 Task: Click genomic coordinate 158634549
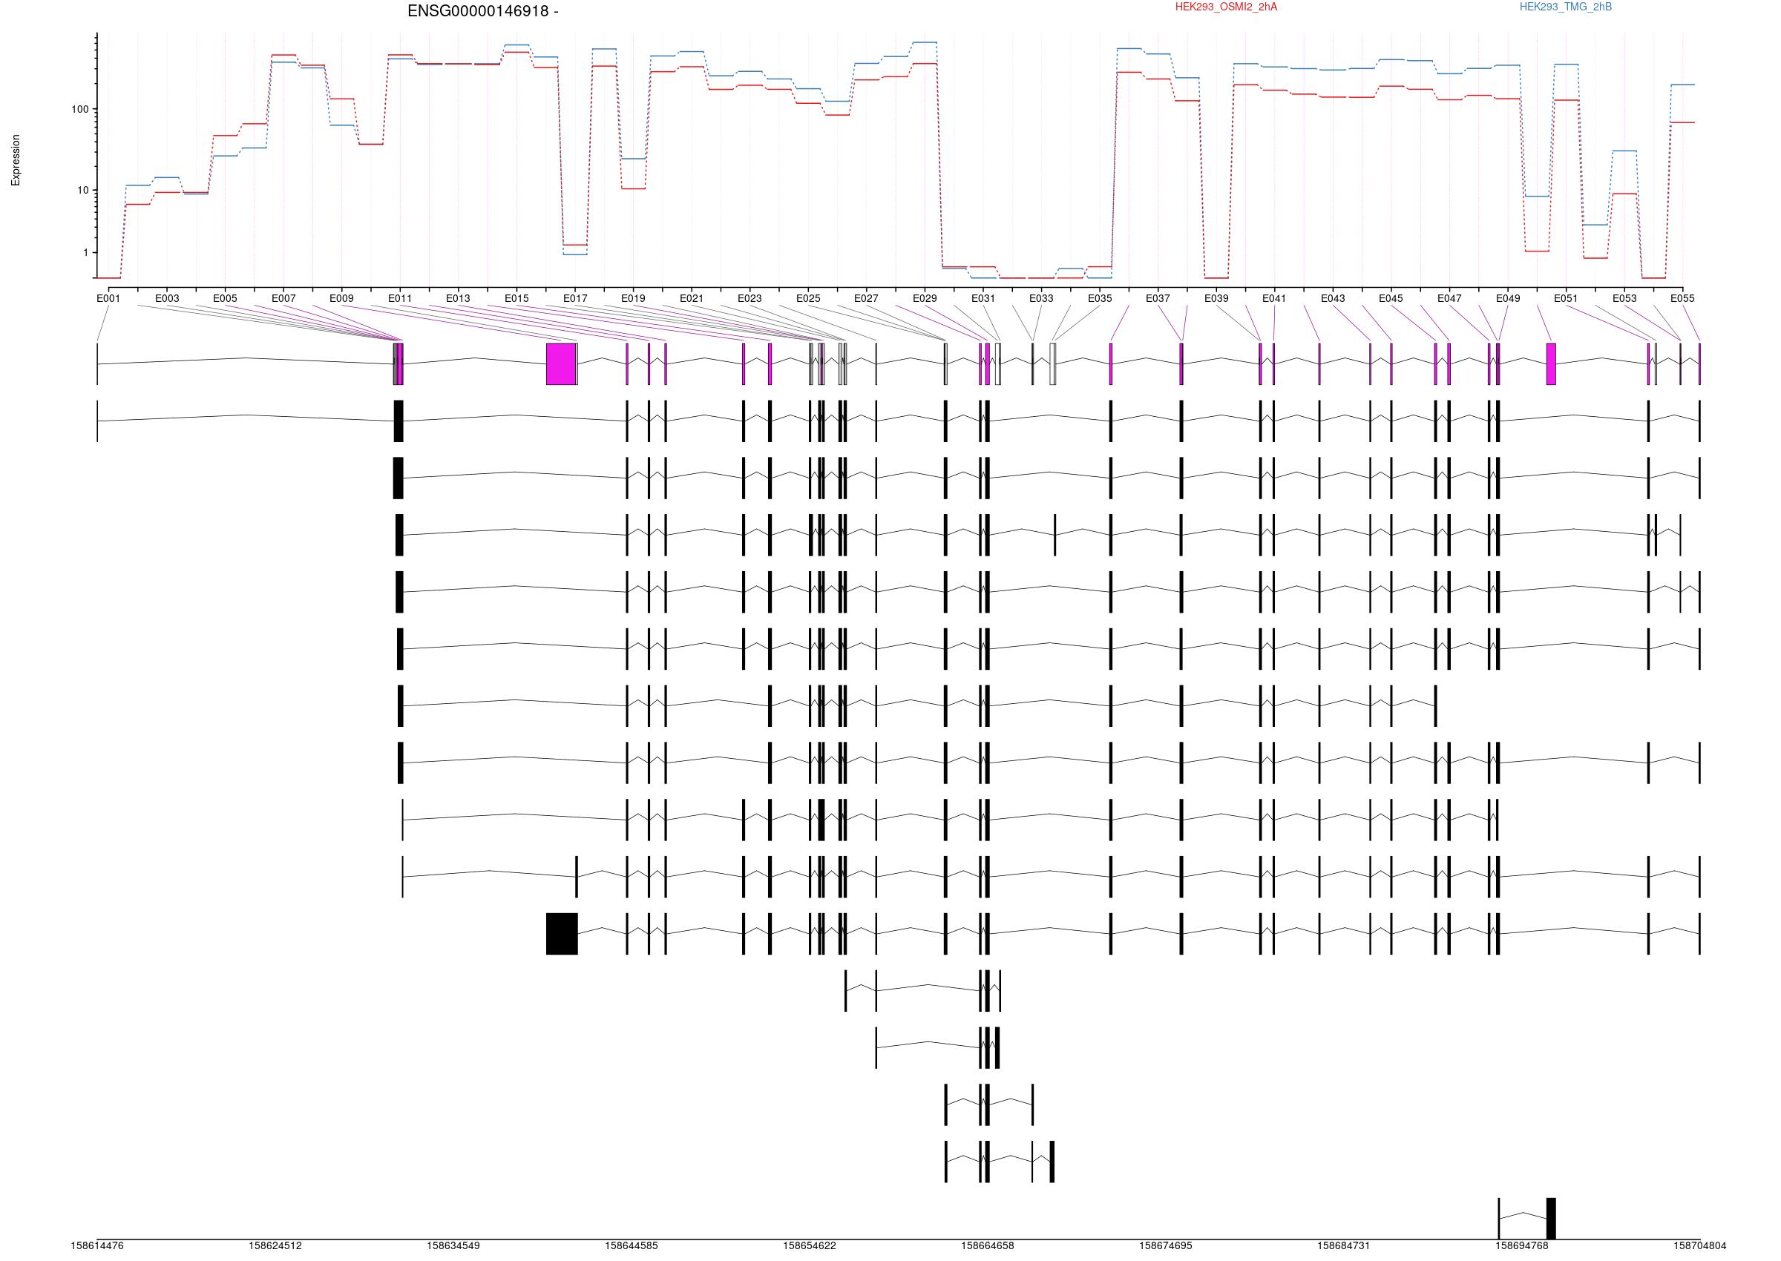tap(453, 1245)
